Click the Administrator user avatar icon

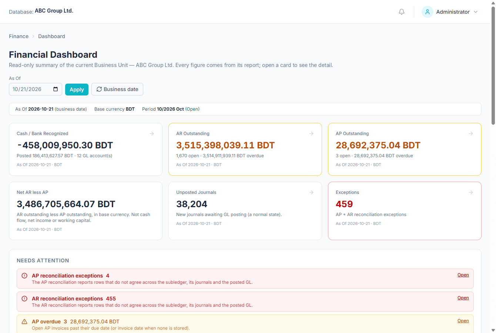coord(428,12)
